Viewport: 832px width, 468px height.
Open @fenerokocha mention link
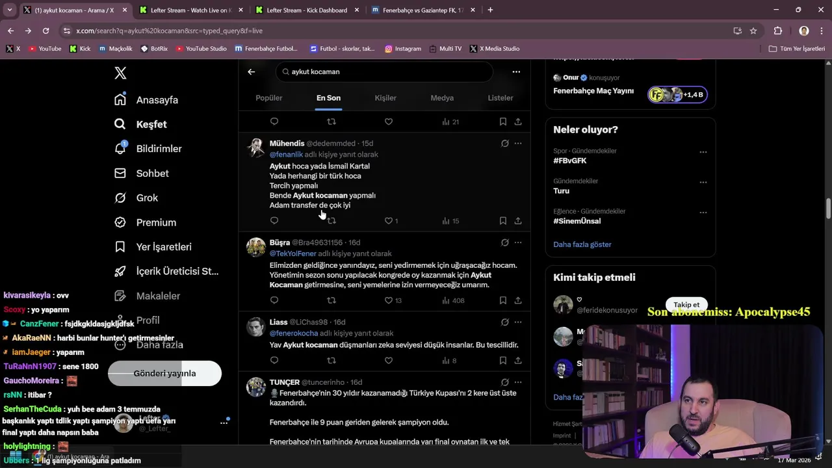click(x=294, y=333)
